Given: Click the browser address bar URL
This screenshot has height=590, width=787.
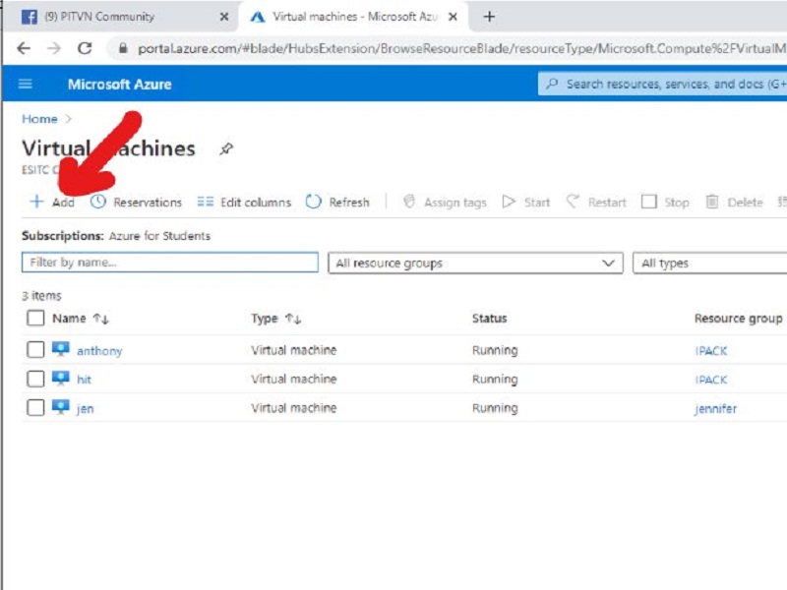Looking at the screenshot, I should 461,48.
